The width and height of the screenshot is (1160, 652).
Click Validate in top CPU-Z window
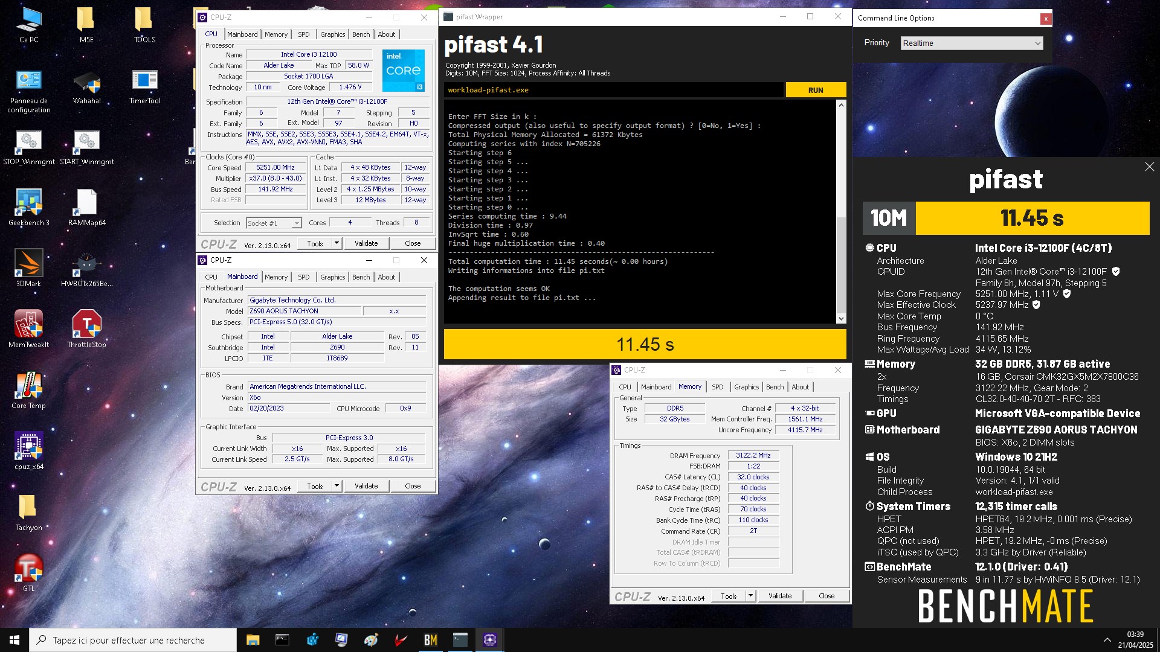click(x=366, y=243)
